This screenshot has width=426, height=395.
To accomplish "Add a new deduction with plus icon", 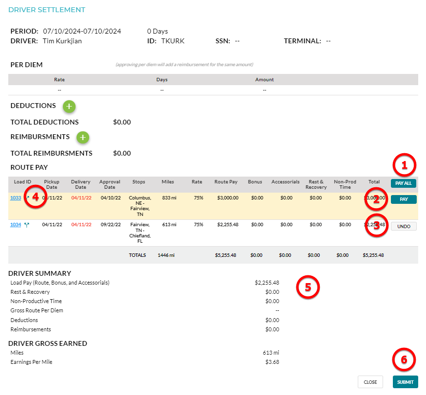I will click(x=69, y=106).
